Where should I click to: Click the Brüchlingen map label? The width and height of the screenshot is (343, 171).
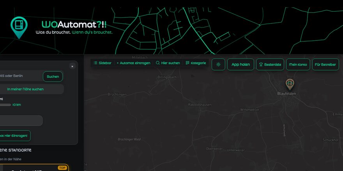coord(117,94)
